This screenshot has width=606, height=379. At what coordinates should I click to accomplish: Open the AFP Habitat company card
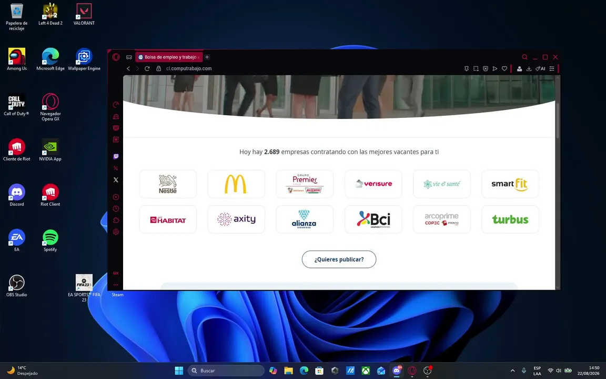point(168,220)
